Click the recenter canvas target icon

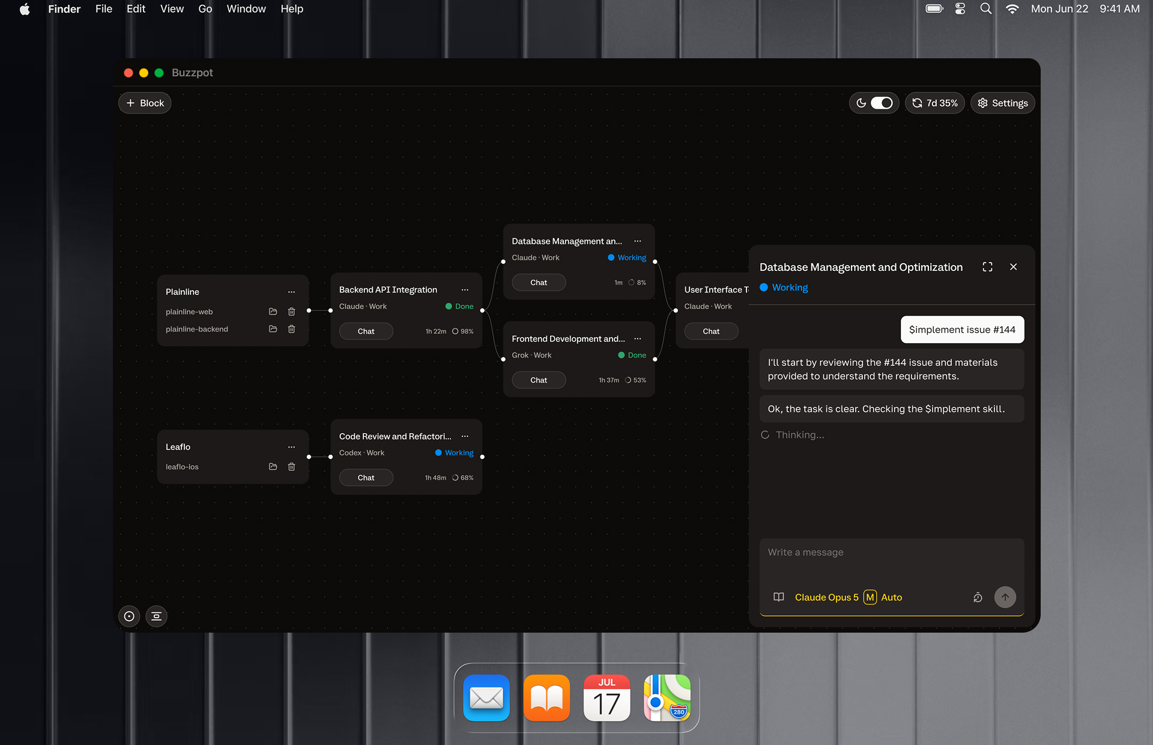tap(129, 616)
